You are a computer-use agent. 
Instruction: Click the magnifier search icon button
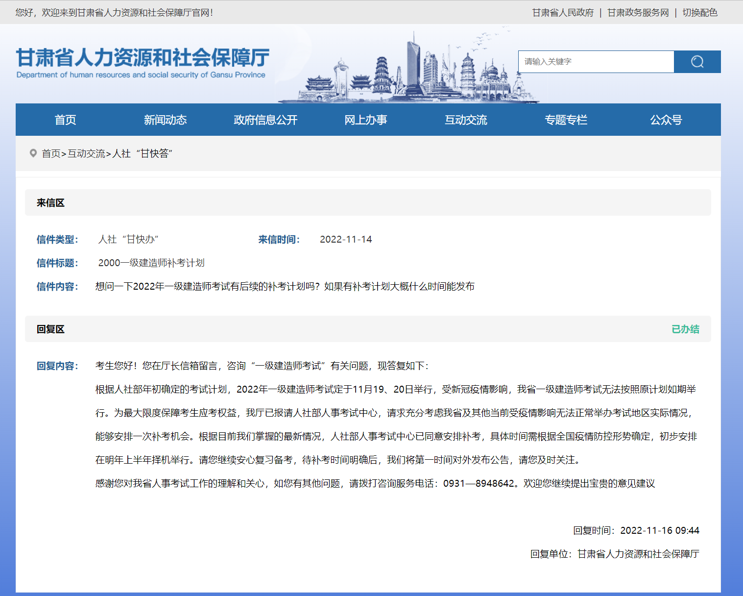coord(697,62)
